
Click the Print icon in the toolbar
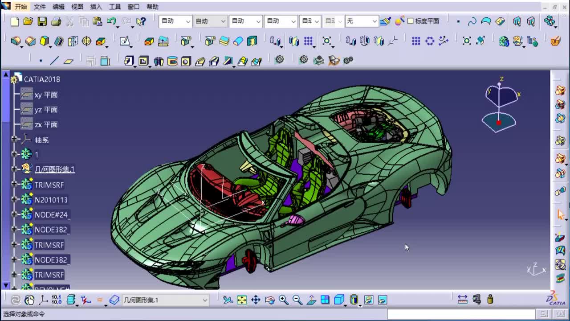(56, 21)
